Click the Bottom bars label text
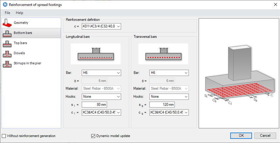This screenshot has height=143, width=280. (23, 33)
